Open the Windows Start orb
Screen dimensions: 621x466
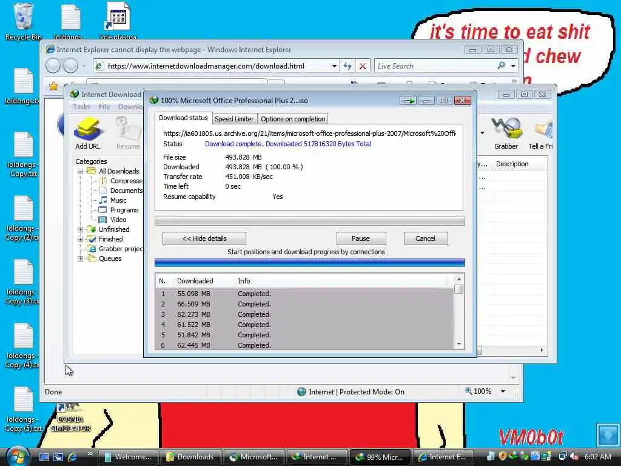tap(17, 456)
